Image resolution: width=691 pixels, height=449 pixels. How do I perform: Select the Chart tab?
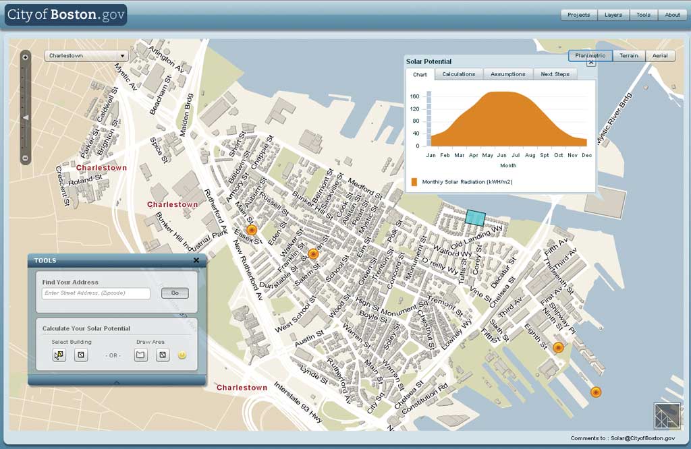tap(420, 74)
